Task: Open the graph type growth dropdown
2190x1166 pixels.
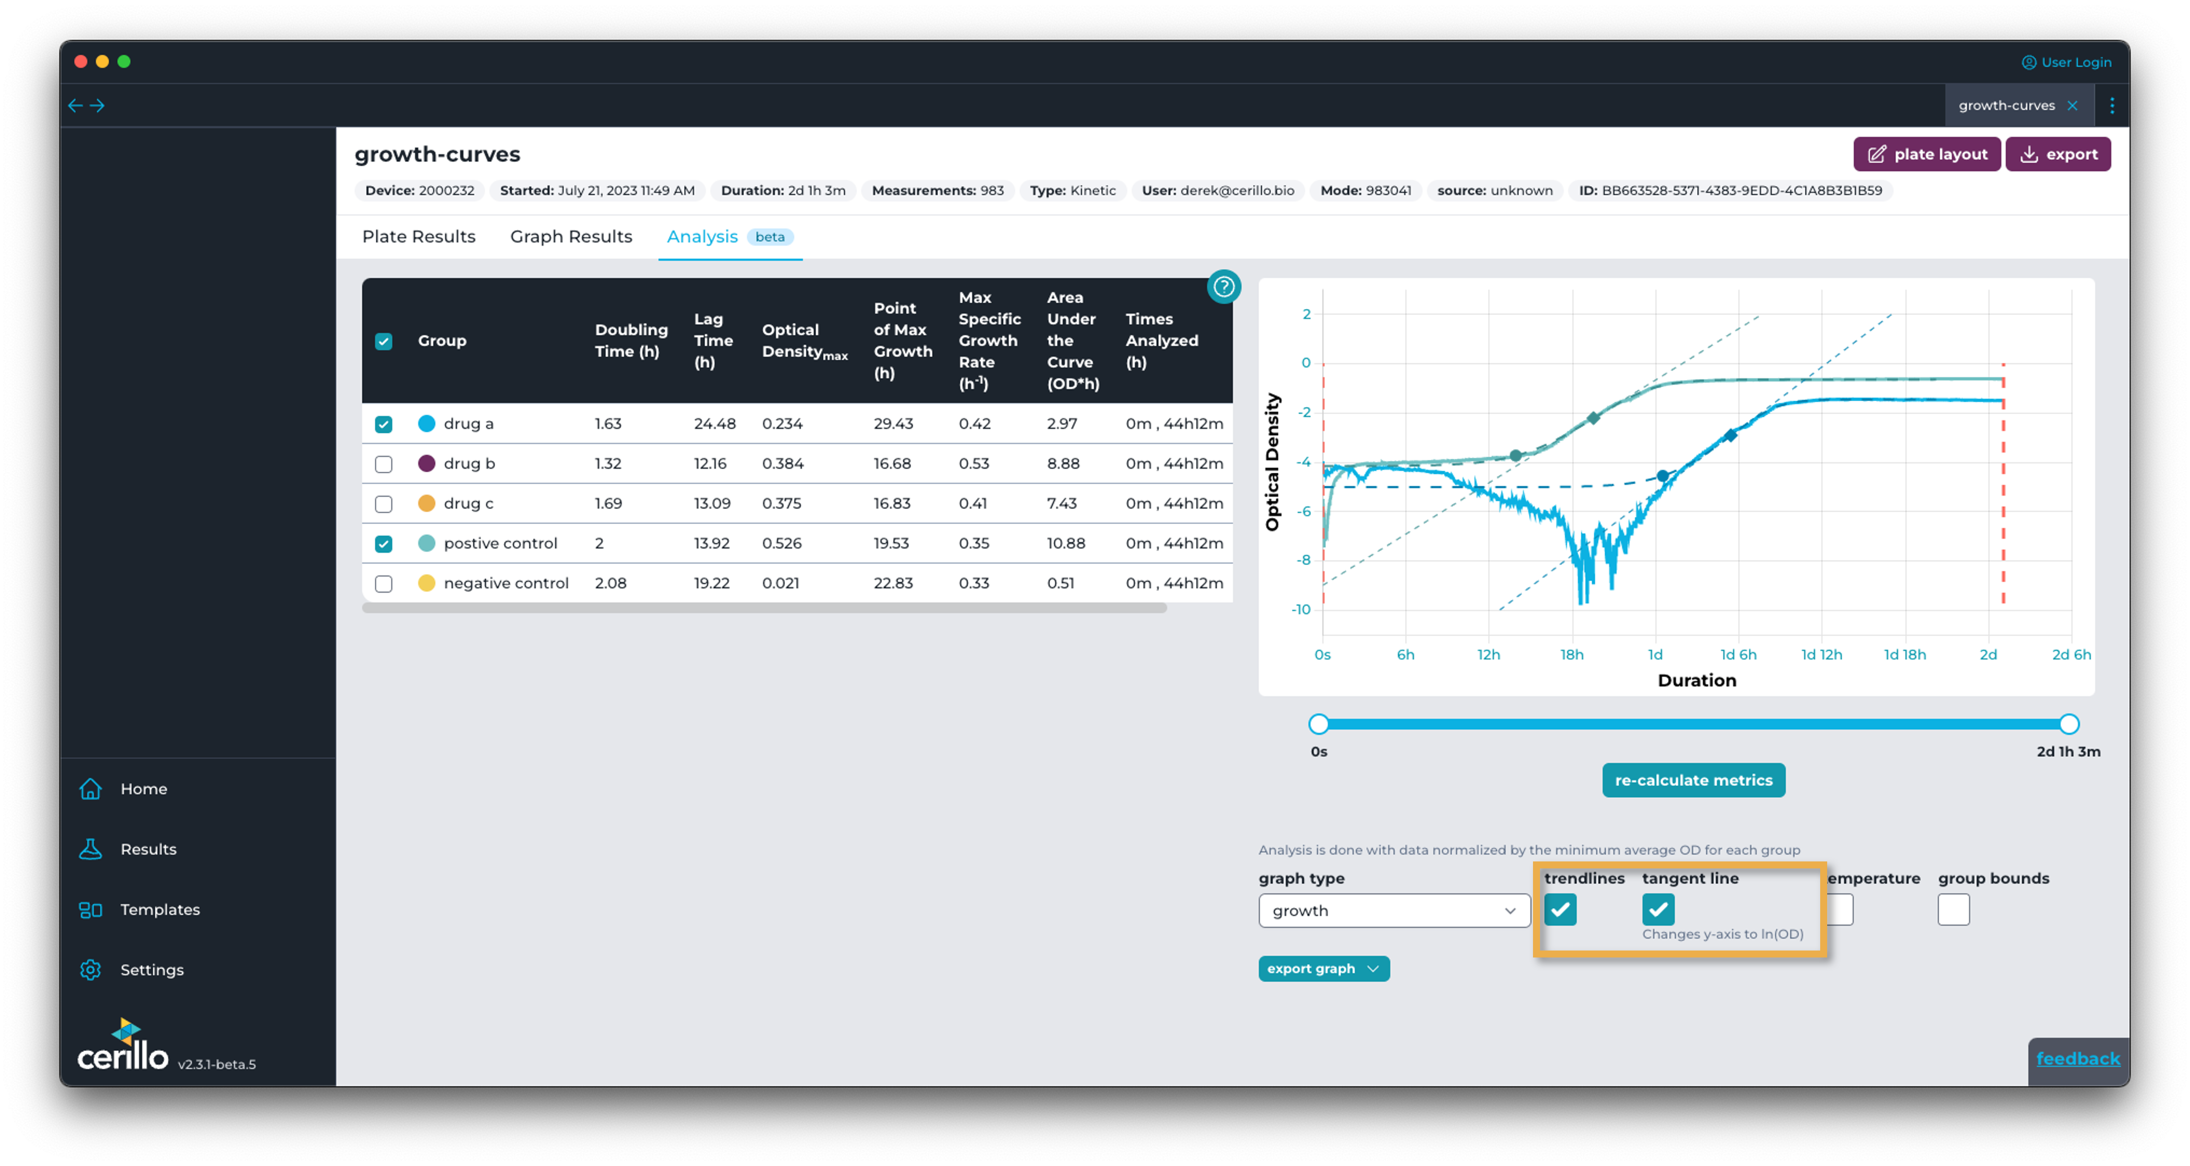Action: coord(1394,910)
